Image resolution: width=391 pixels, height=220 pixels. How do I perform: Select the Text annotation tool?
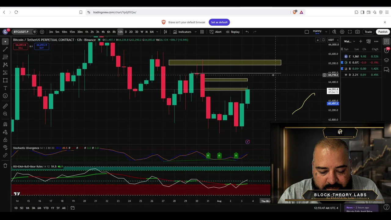tap(5, 88)
